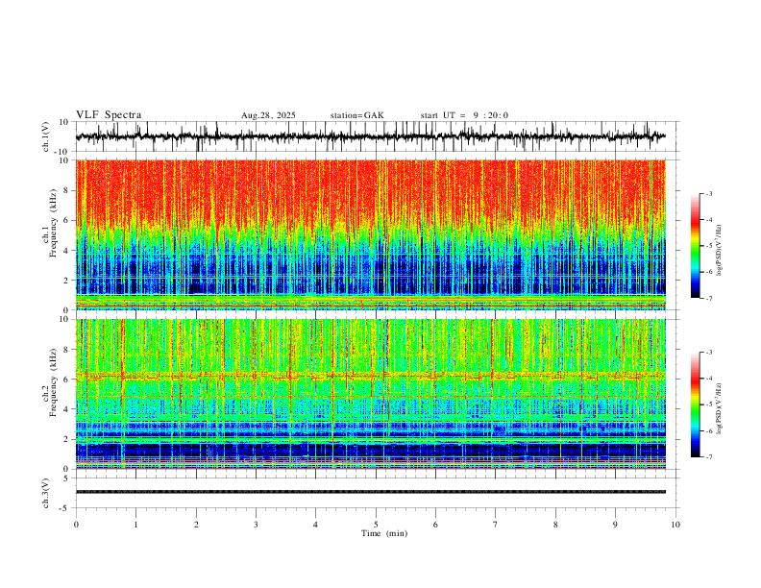Viewport: 761px width, 588px height.
Task: Click the ch.2 color bar 'log(PSD)(V²/Hz)' label
Action: 720,408
